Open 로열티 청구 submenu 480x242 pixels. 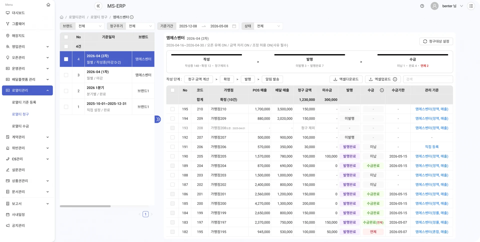tap(20, 114)
